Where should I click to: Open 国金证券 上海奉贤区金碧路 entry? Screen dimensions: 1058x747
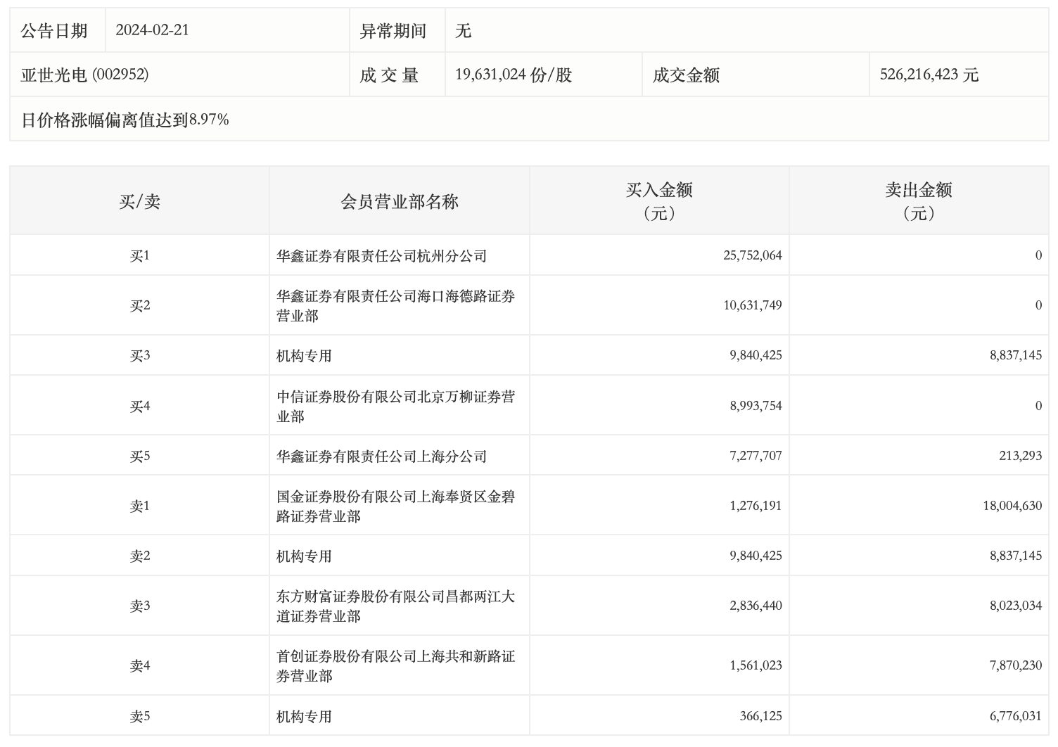click(395, 506)
